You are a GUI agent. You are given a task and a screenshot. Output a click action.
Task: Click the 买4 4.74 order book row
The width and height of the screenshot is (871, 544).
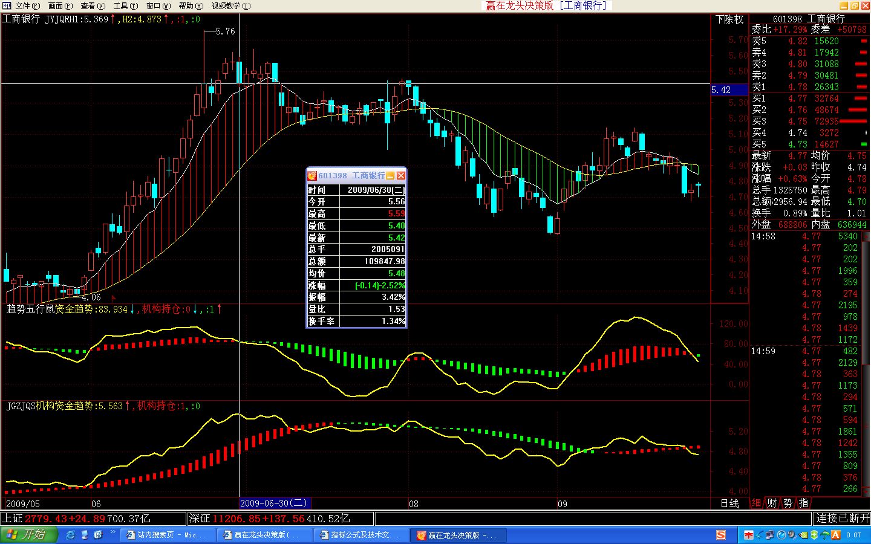(x=809, y=133)
